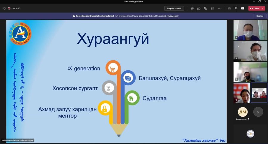
Task: Click the meeting timer 01:18:40
Action: pos(16,8)
